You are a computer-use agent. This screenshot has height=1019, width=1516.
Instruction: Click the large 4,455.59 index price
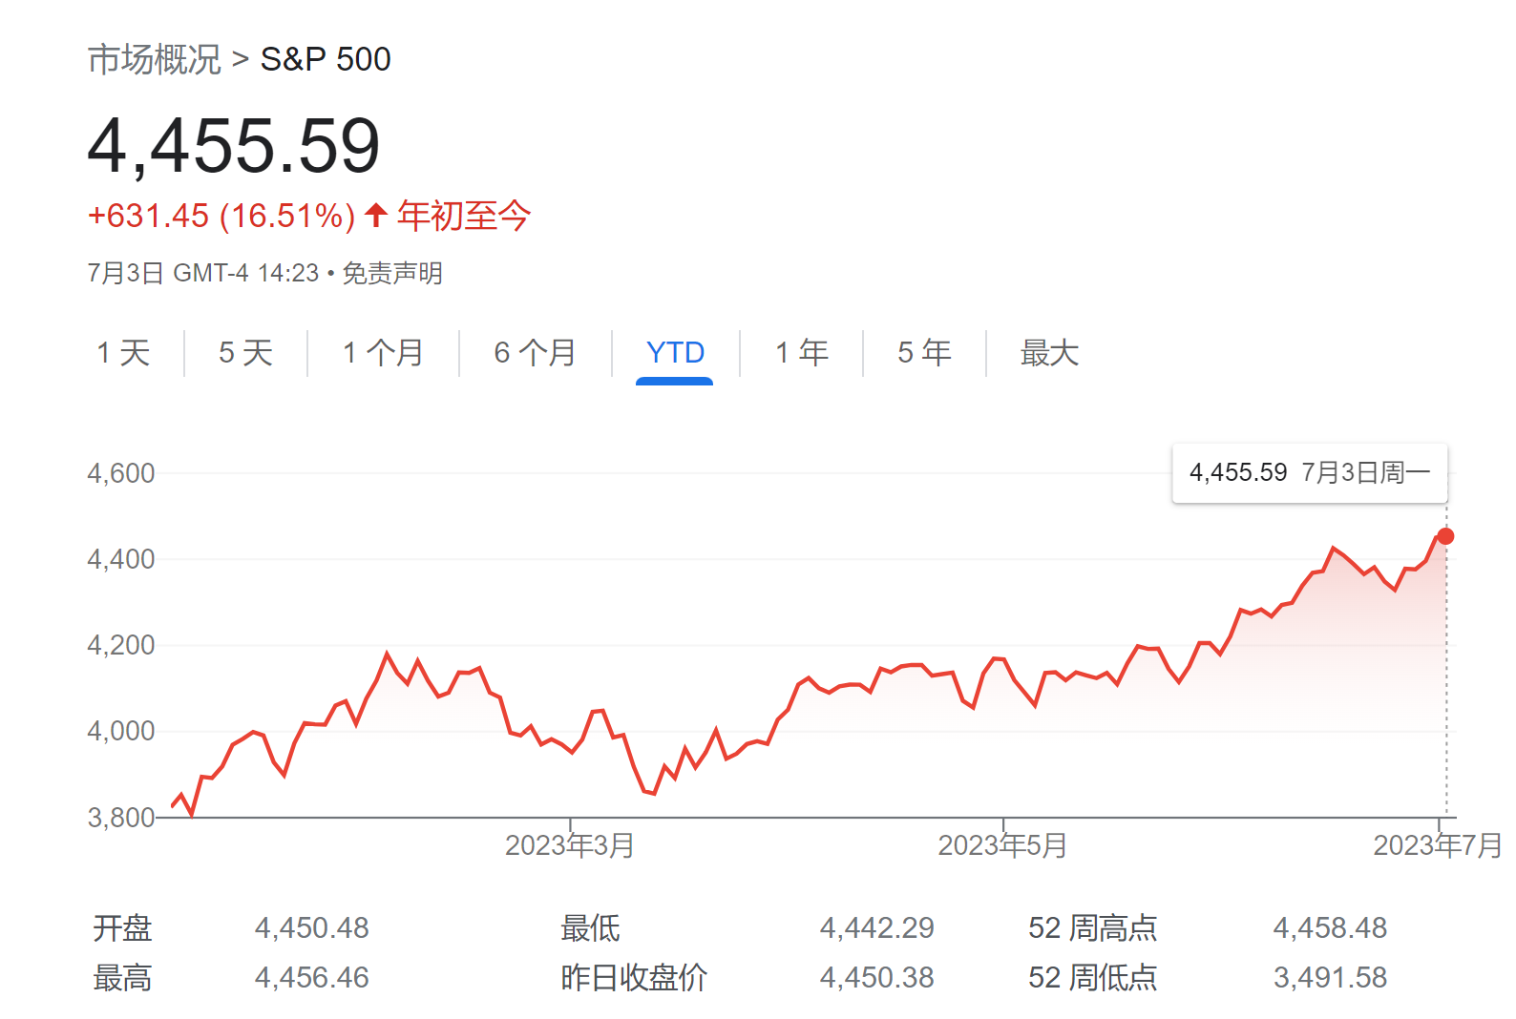point(234,146)
